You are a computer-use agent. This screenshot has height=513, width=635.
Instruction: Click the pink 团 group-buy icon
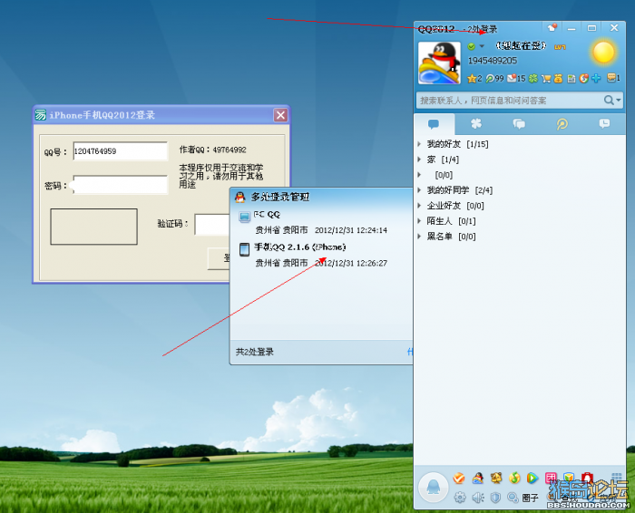pos(551,479)
